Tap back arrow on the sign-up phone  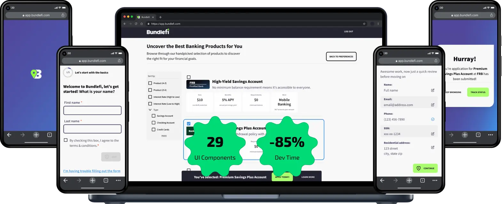click(x=66, y=180)
